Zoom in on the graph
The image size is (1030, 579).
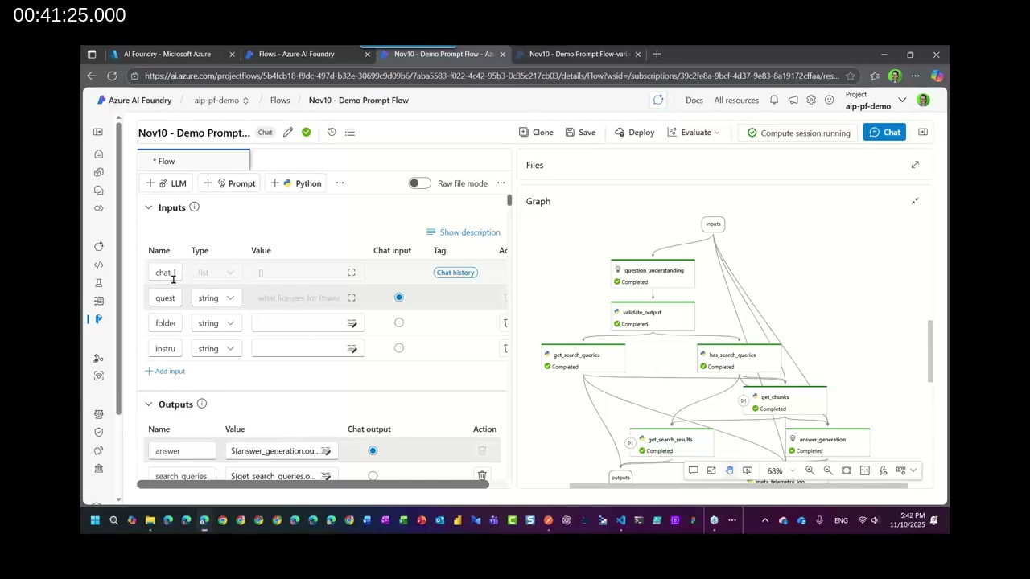(810, 470)
